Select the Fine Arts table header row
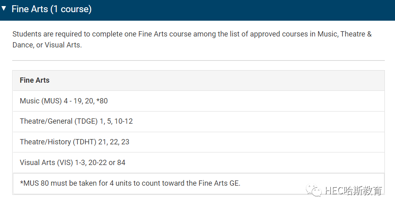The width and height of the screenshot is (395, 208). click(x=199, y=80)
